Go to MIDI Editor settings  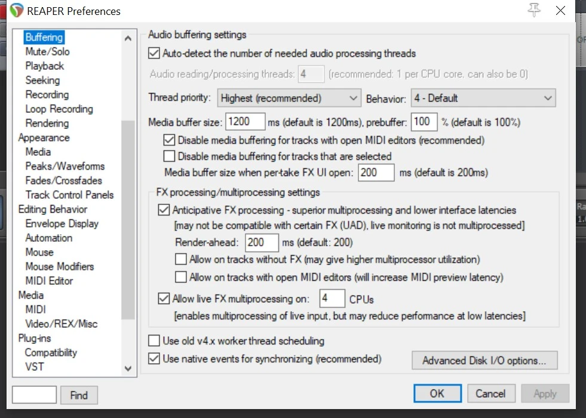[49, 281]
